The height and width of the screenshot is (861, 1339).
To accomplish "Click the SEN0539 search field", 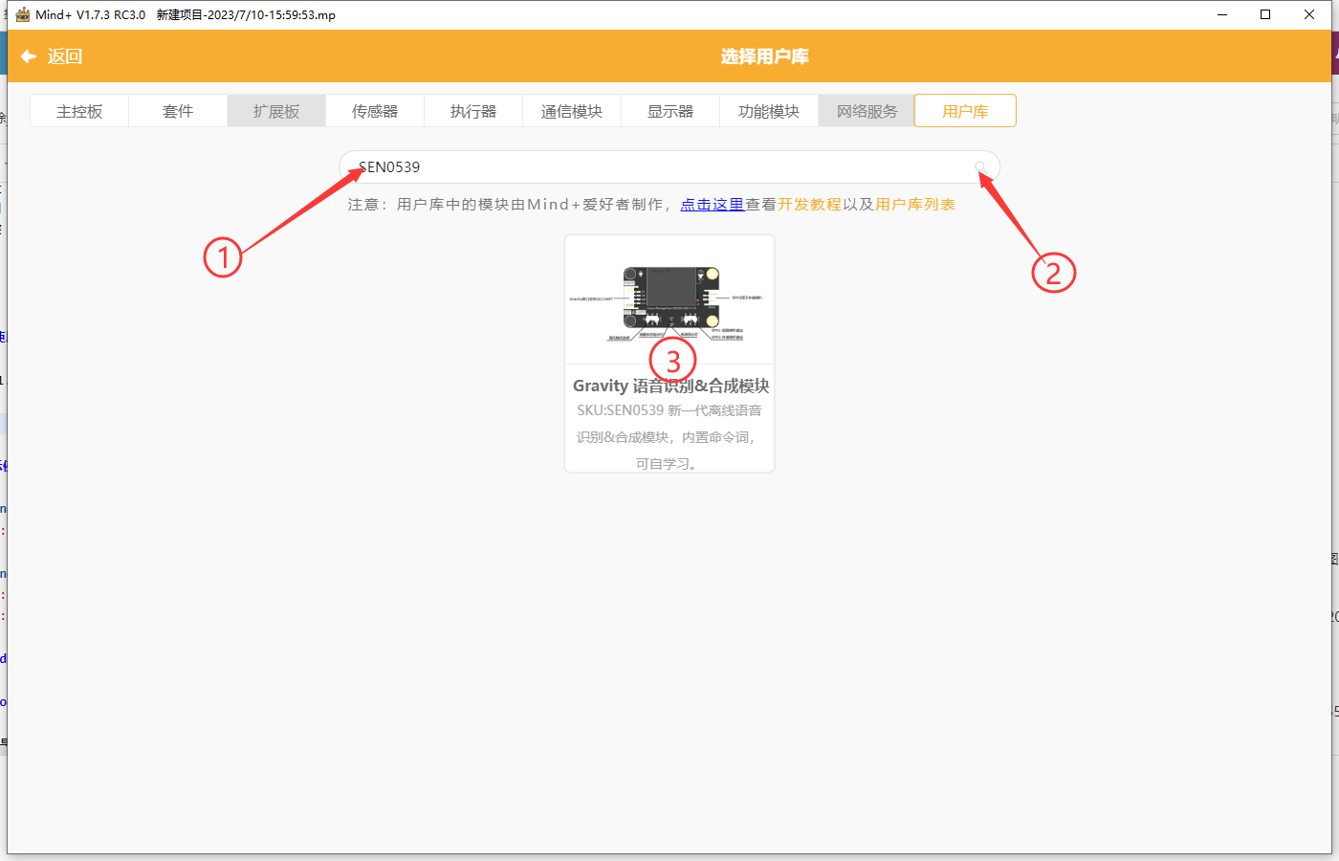I will pyautogui.click(x=669, y=166).
